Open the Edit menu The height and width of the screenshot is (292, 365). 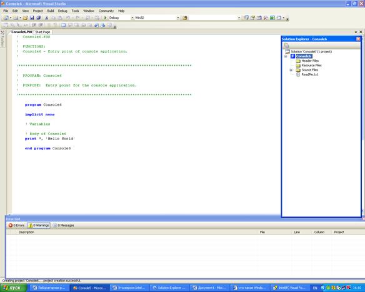click(x=15, y=11)
